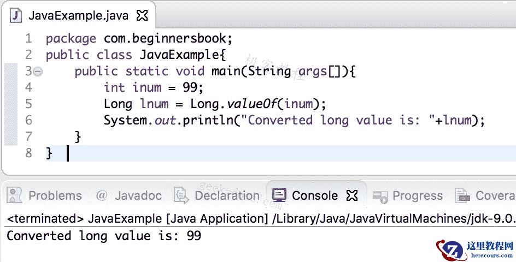Close the Console view

[x=352, y=195]
